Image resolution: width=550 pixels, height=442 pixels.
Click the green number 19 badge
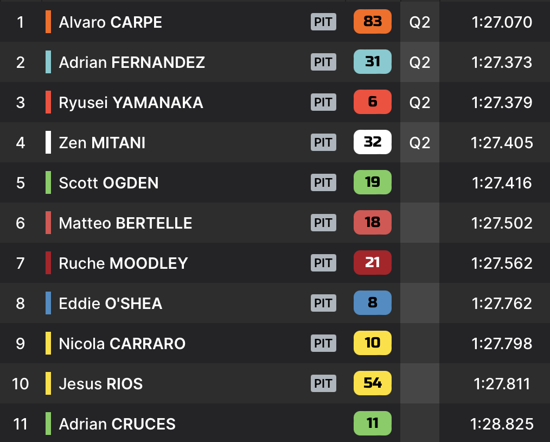coord(372,182)
